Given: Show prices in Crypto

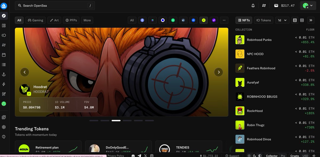Looking at the screenshot, I should pos(295,156).
